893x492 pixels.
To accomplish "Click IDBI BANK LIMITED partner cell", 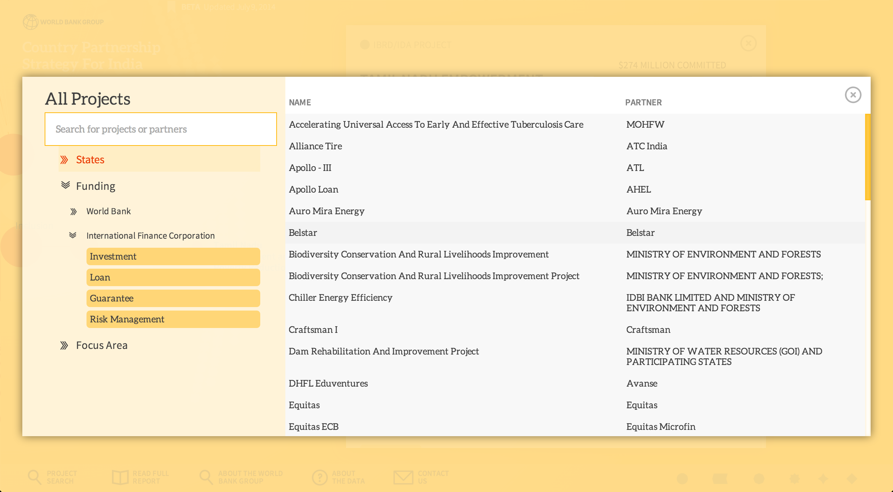I will [x=711, y=303].
